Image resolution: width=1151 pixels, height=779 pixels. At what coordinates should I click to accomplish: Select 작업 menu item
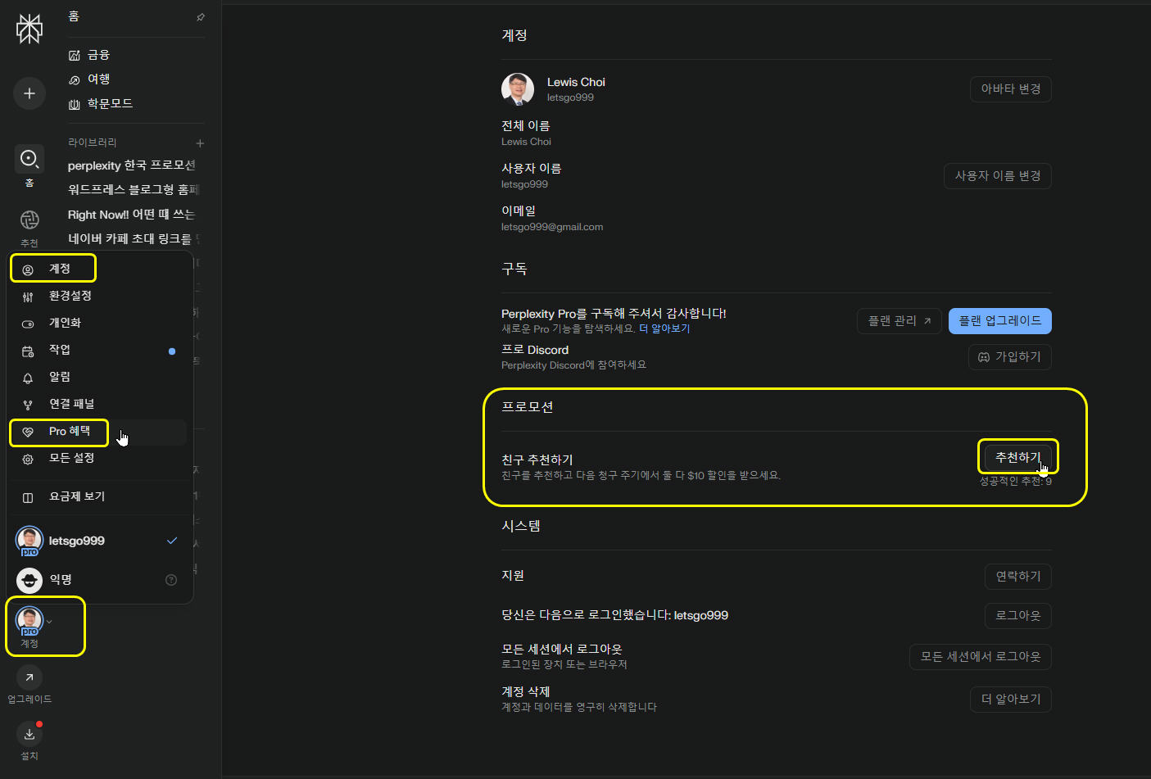tap(100, 350)
